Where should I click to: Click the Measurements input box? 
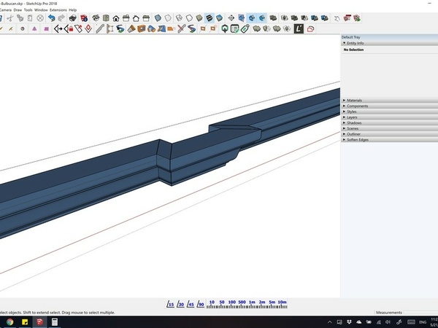pyautogui.click(x=419, y=313)
